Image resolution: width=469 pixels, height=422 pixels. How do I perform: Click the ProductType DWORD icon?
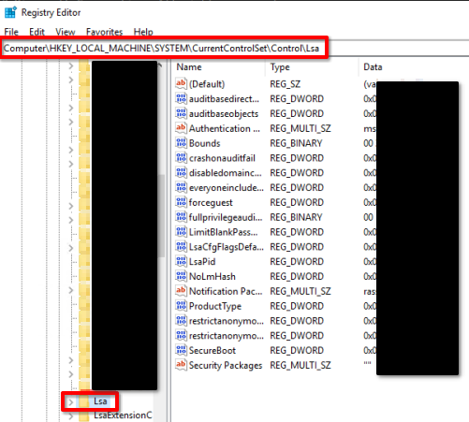(x=181, y=306)
